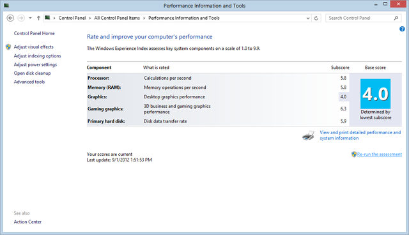Click in the Search Control Panel field
Image resolution: width=409 pixels, height=235 pixels.
359,18
